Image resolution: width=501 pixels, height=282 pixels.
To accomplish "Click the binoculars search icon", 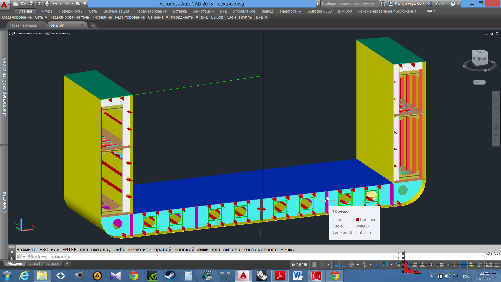I will [383, 4].
